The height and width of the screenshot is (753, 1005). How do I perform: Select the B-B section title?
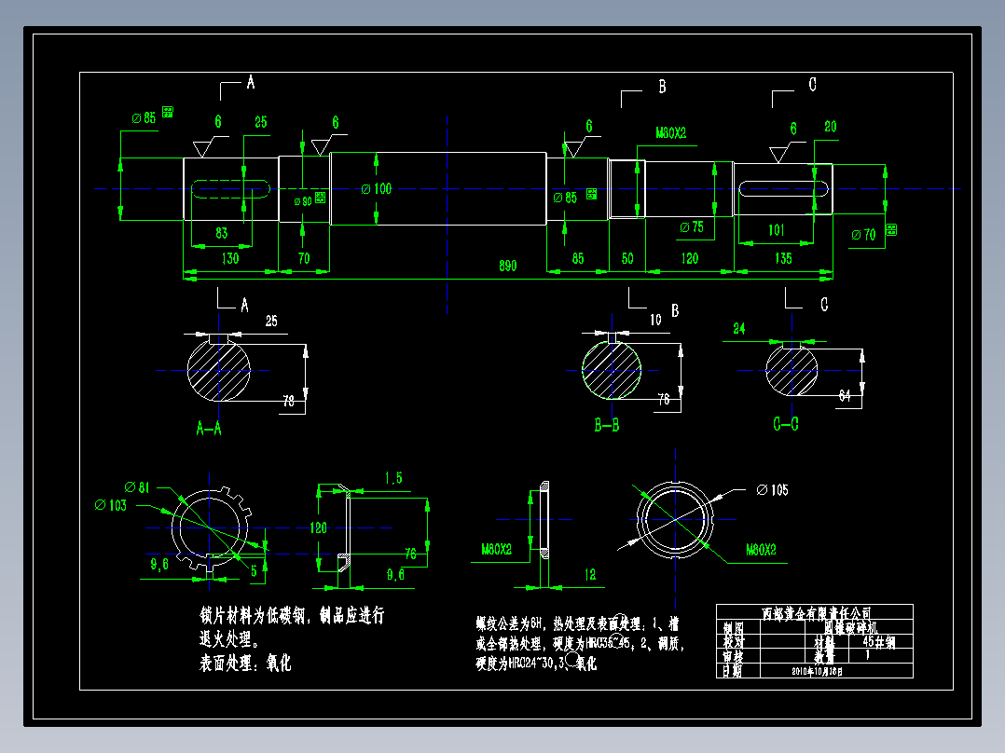(x=606, y=425)
